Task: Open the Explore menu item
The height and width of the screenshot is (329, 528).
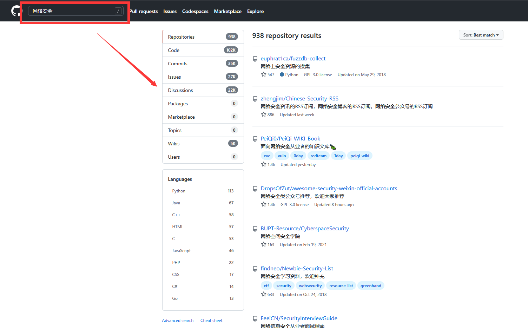Action: click(x=255, y=11)
